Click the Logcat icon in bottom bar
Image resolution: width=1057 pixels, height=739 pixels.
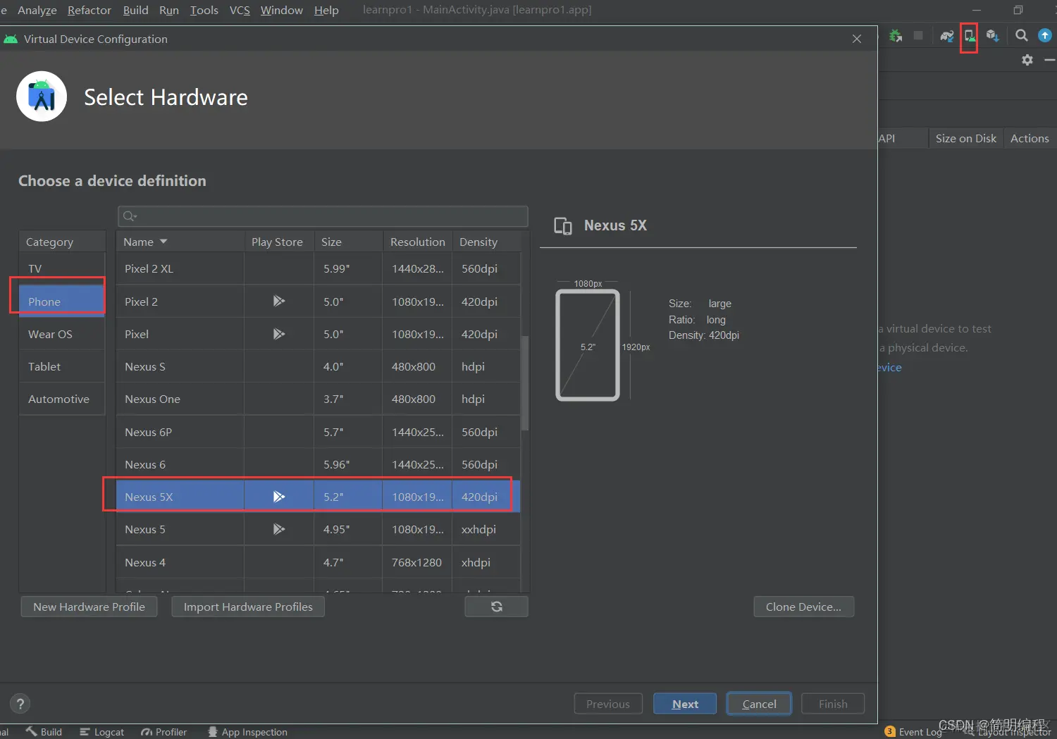[85, 732]
